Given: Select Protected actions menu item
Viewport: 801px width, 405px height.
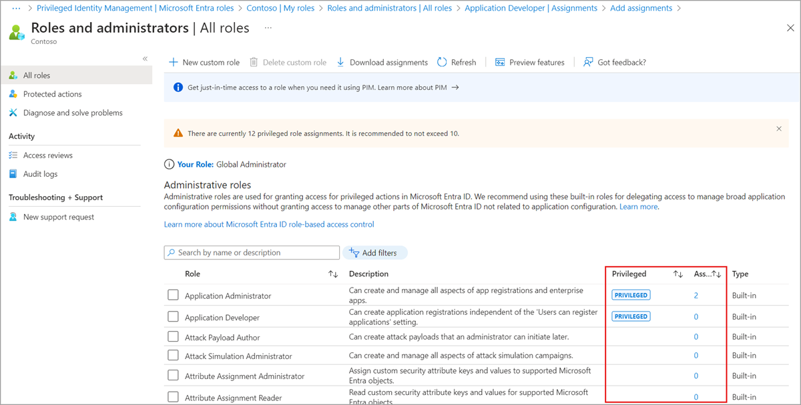Looking at the screenshot, I should coord(52,94).
